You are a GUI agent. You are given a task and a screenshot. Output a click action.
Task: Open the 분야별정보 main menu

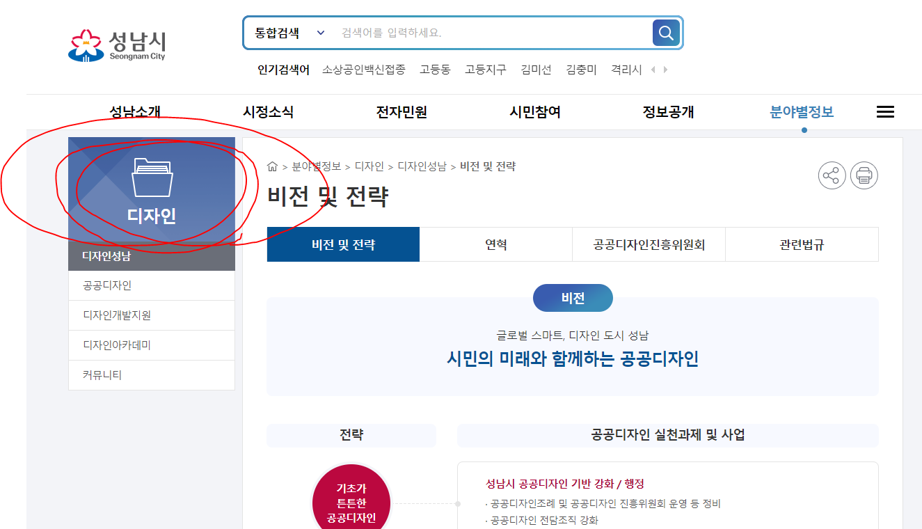coord(802,112)
